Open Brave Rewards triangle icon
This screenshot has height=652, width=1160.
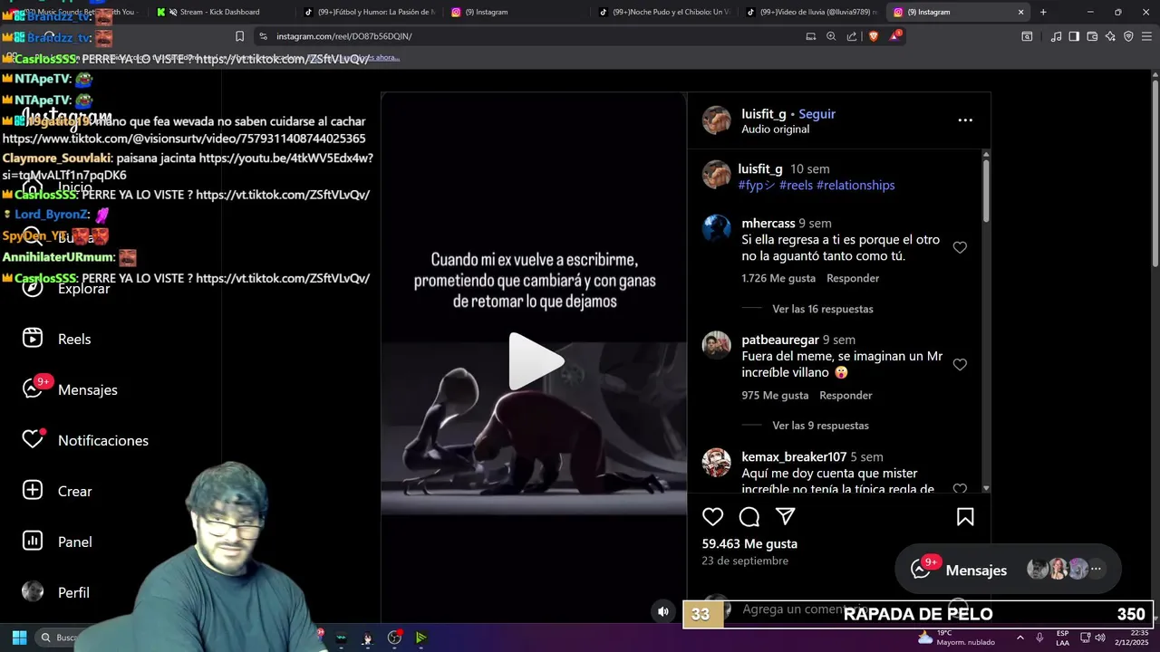pos(894,36)
